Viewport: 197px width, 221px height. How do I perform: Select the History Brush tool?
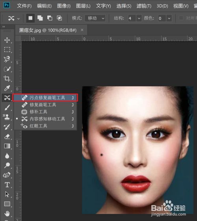[7, 127]
